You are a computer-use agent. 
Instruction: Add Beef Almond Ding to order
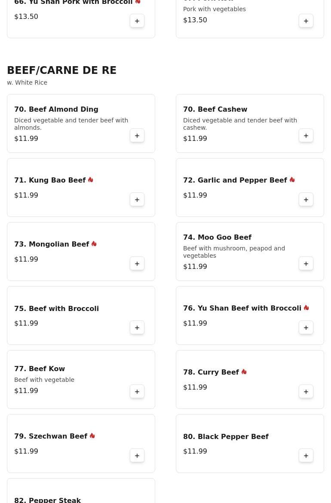click(x=137, y=135)
